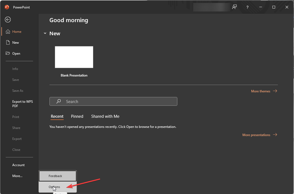
Task: Click the New document page icon
Action: point(8,43)
